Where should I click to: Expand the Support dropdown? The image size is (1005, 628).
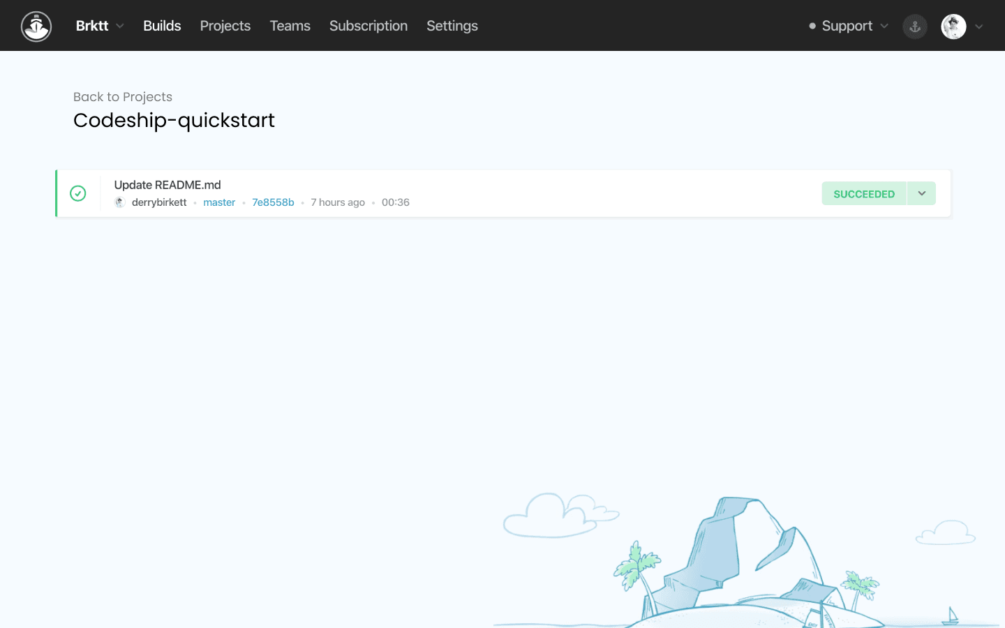tap(849, 26)
